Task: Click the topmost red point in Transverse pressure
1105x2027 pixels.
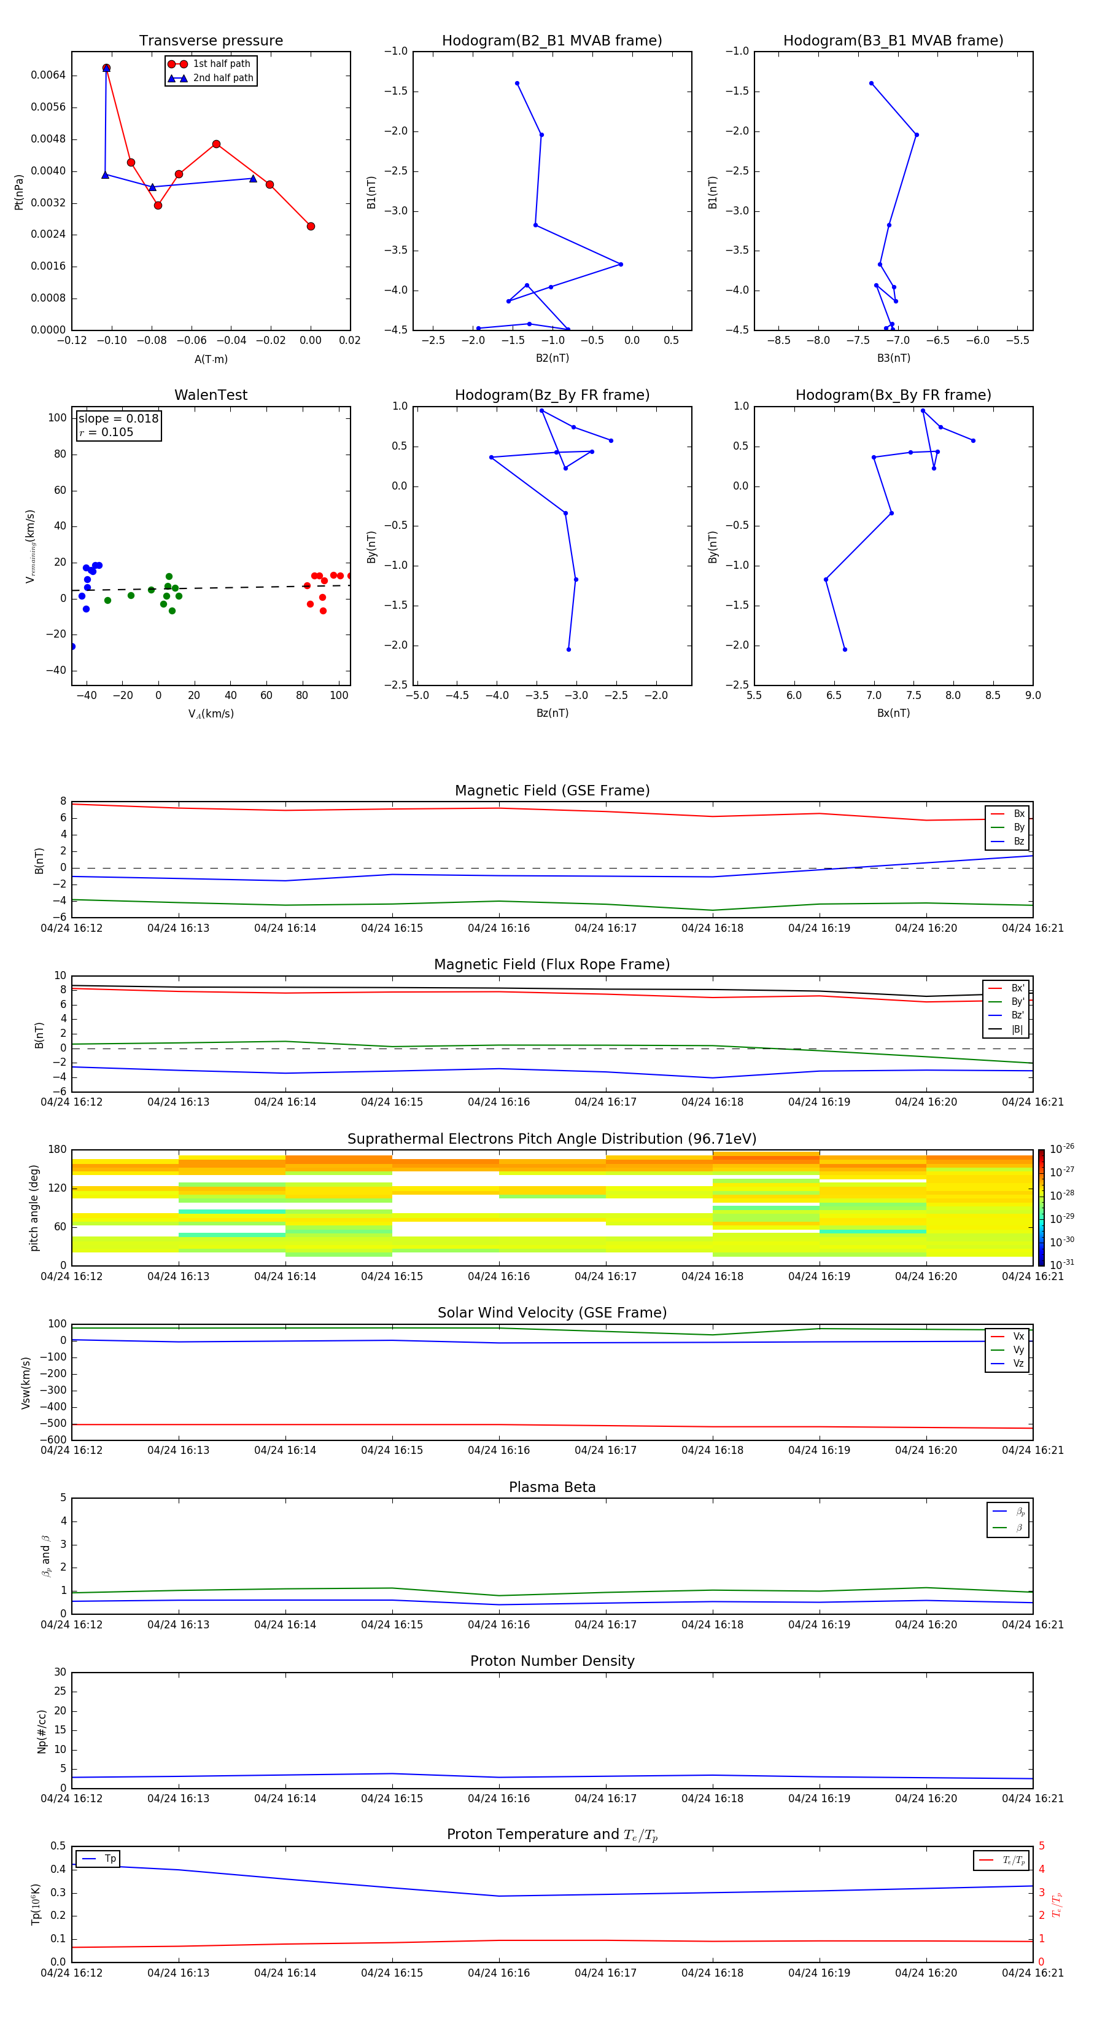Action: tap(106, 68)
